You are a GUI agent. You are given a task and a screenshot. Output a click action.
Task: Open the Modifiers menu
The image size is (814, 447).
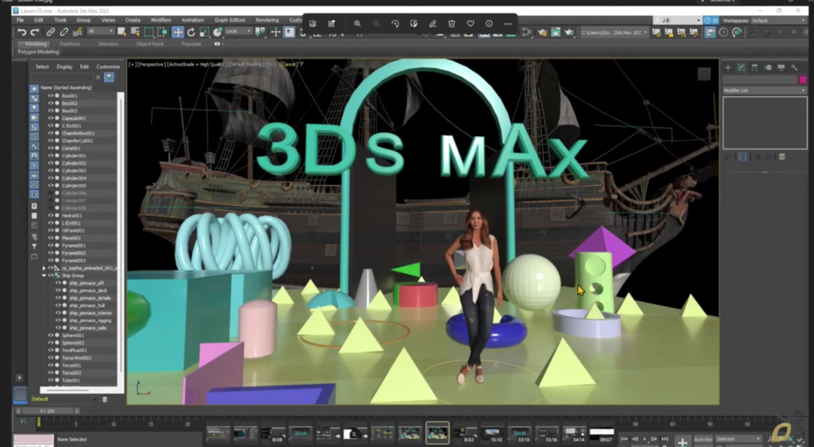point(161,20)
